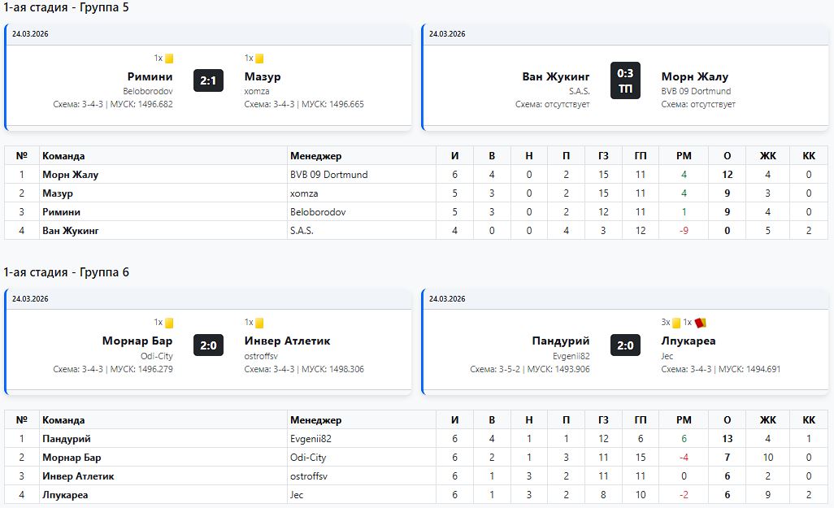Open the 2:0 score of Пандурий match
Viewport: 834px width, 508px height.
point(625,345)
